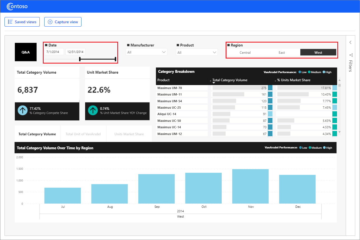
Task: Click the Capture view button
Action: point(63,22)
